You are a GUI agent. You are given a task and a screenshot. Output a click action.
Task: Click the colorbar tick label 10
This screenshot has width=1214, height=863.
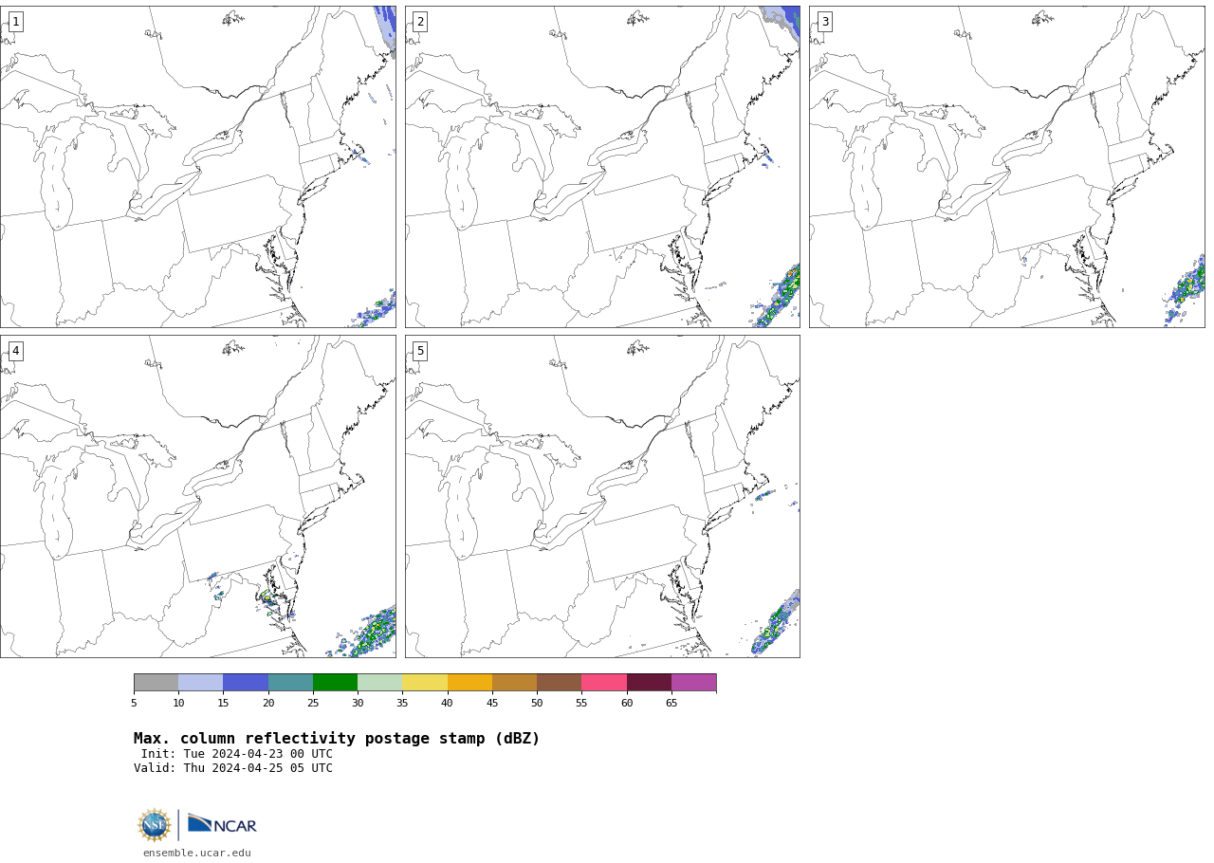tap(178, 703)
